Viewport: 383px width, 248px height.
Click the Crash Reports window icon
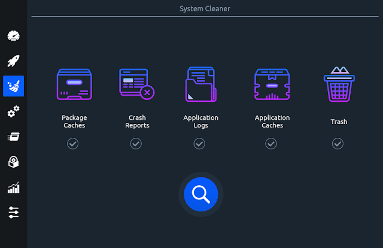[137, 84]
